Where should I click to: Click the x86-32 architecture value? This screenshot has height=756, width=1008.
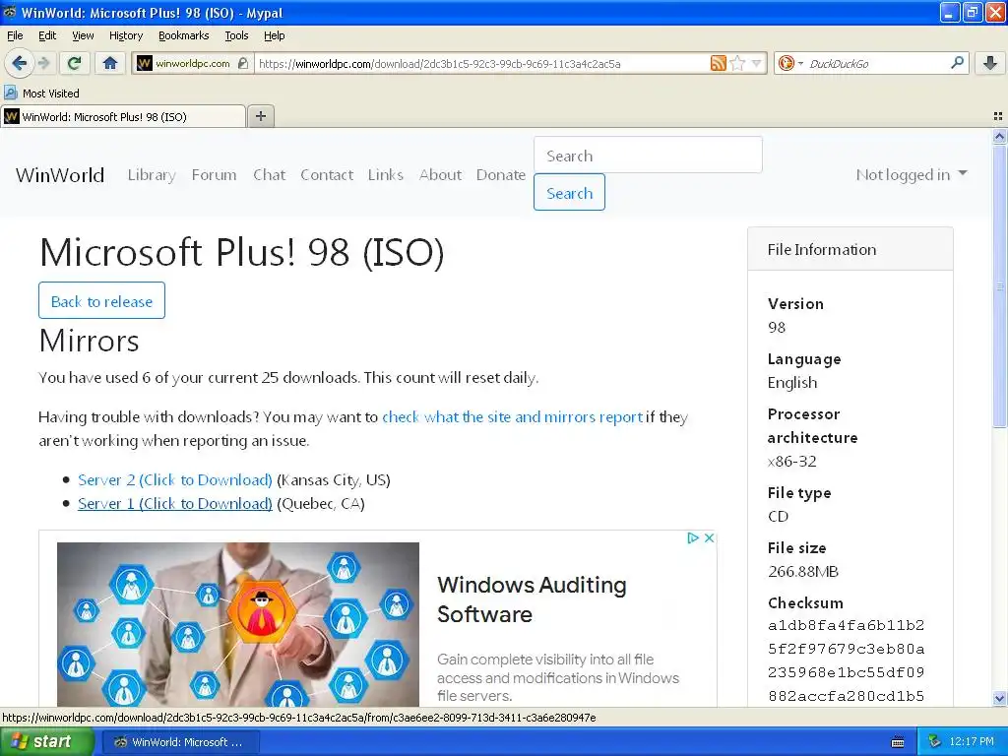[792, 461]
